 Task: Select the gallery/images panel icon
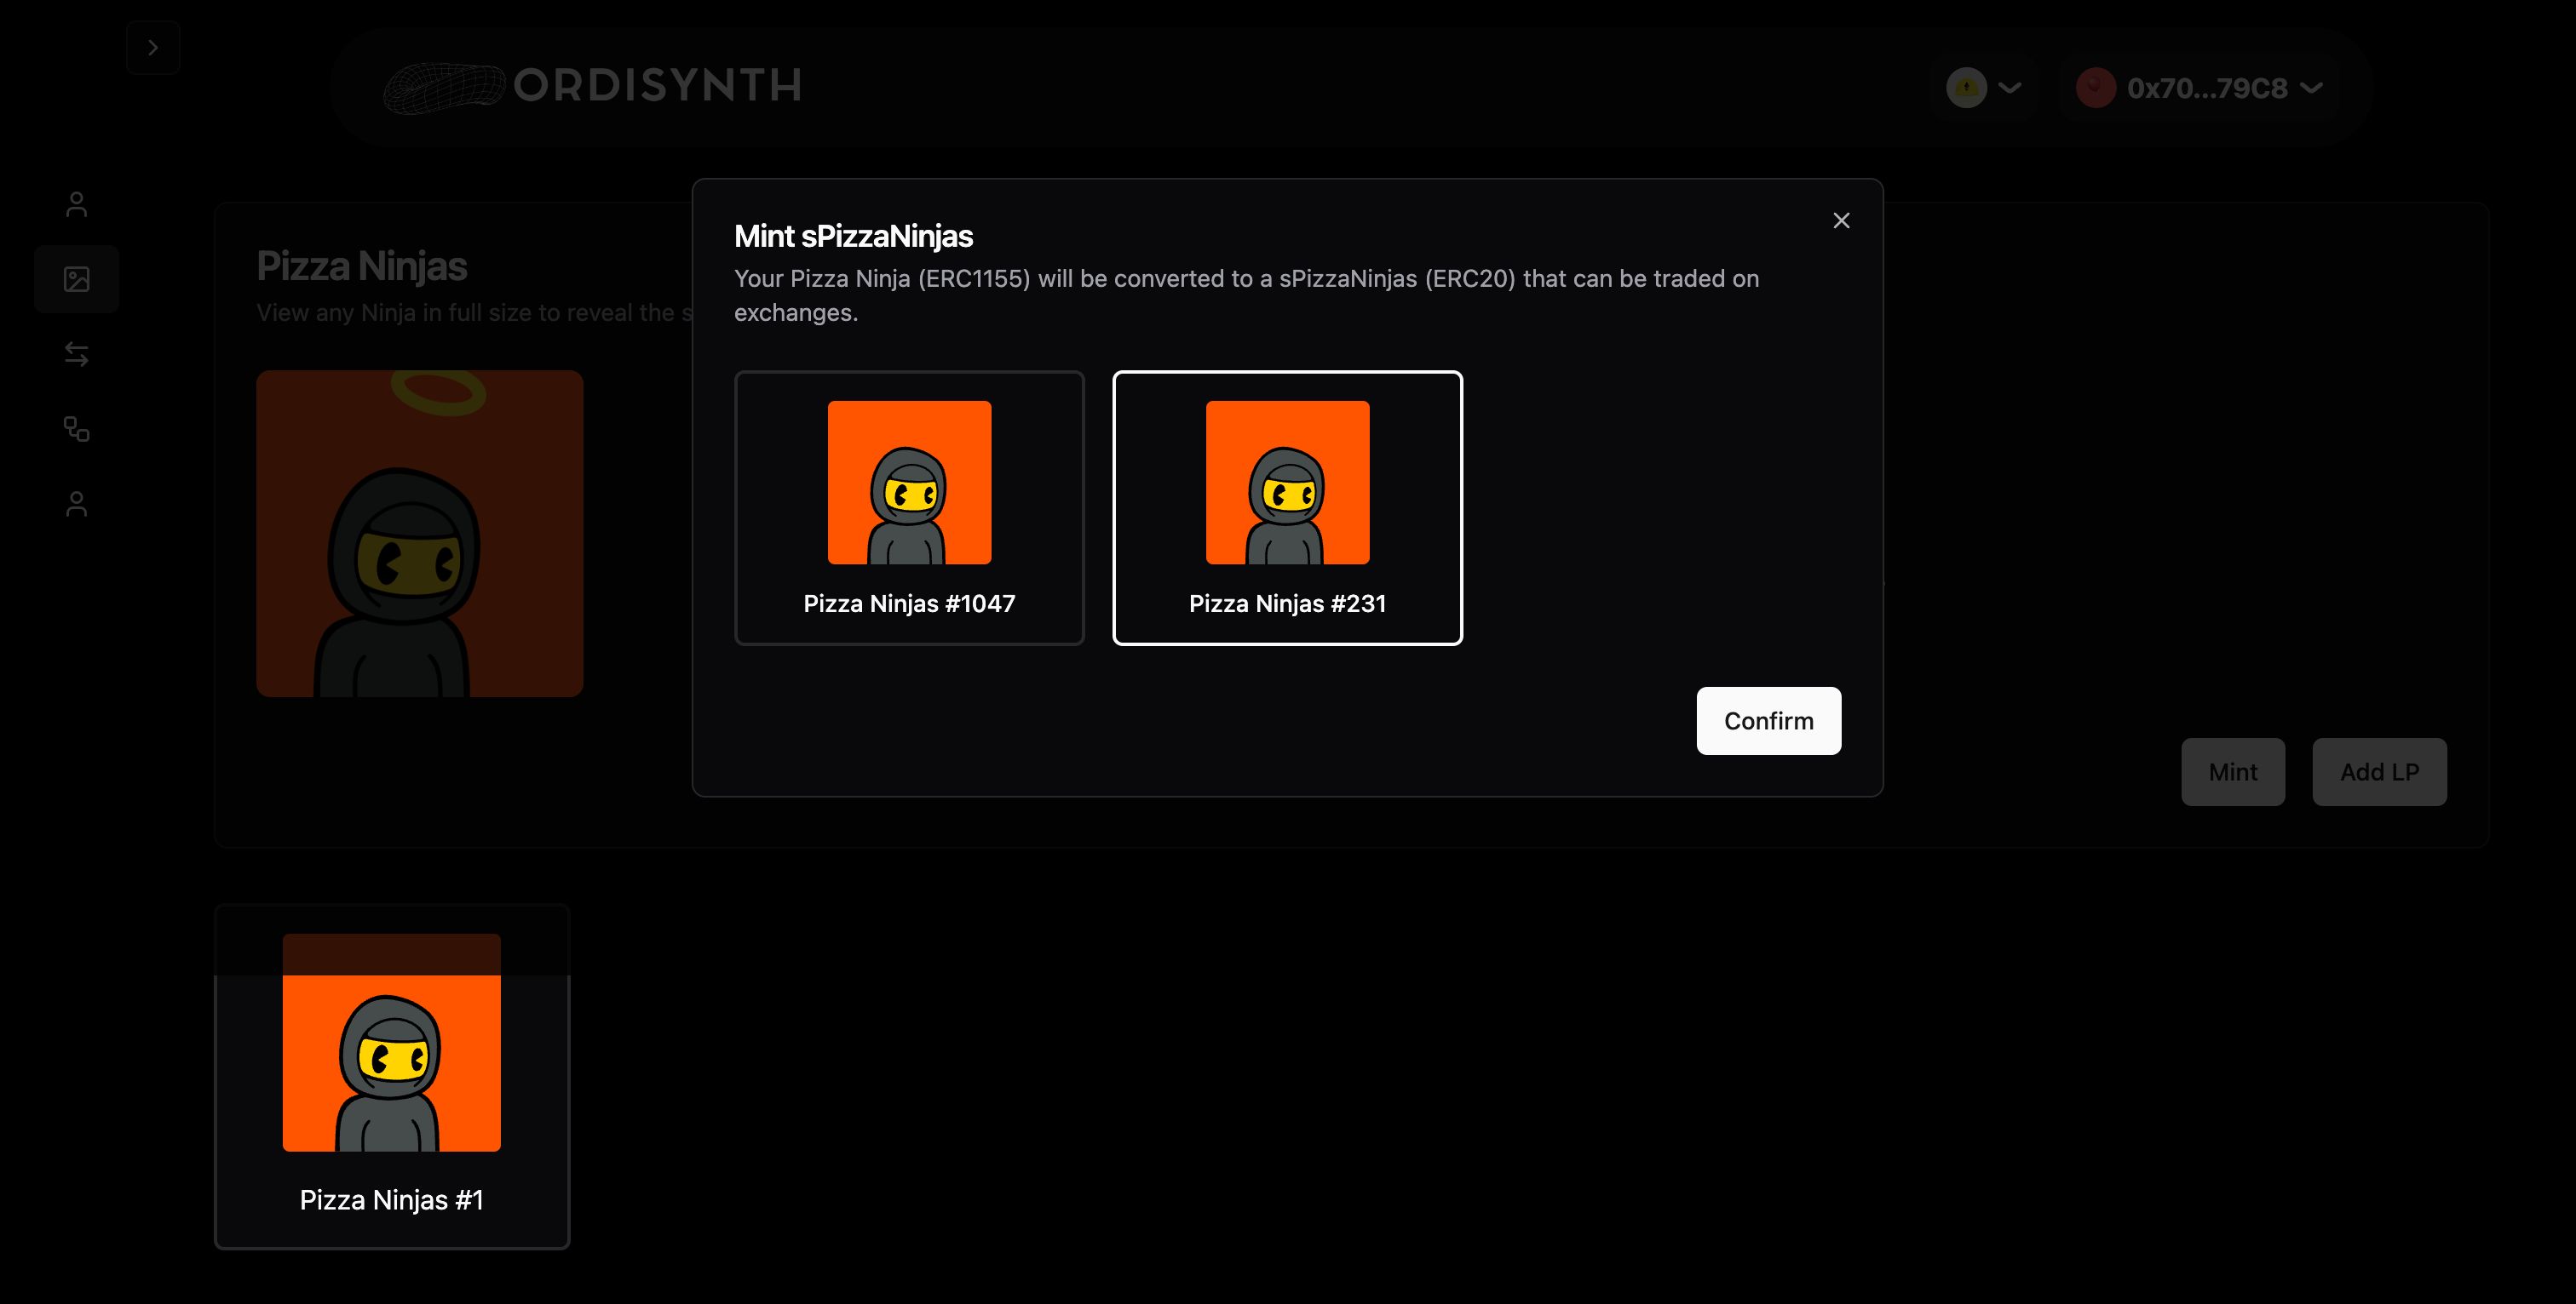[x=77, y=277]
